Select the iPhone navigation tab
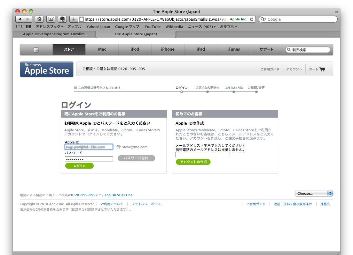353x255 pixels. coord(168,49)
